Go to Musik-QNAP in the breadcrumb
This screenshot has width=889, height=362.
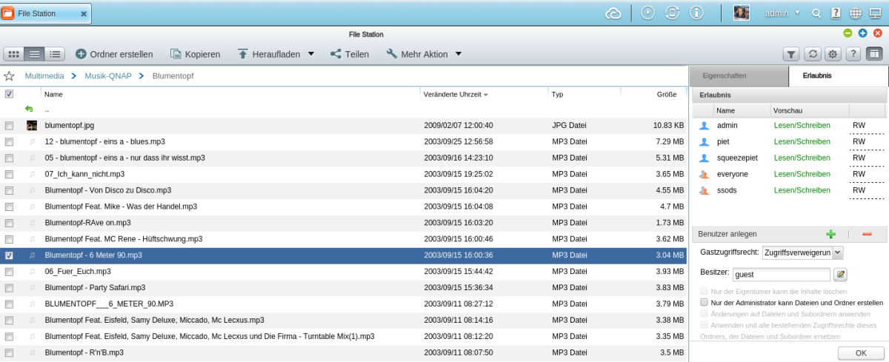tap(107, 76)
